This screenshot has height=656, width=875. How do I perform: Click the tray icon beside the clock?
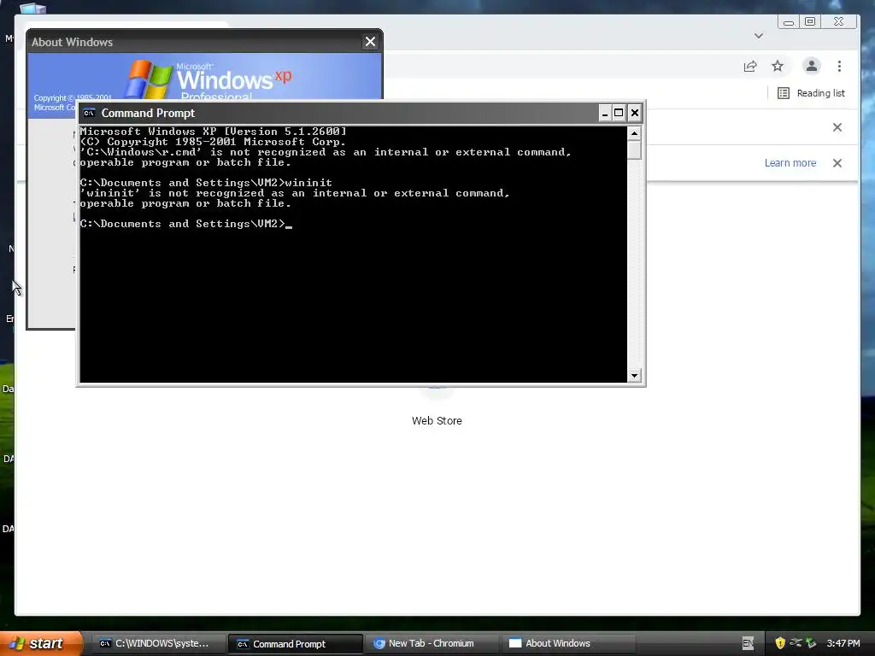pos(812,643)
